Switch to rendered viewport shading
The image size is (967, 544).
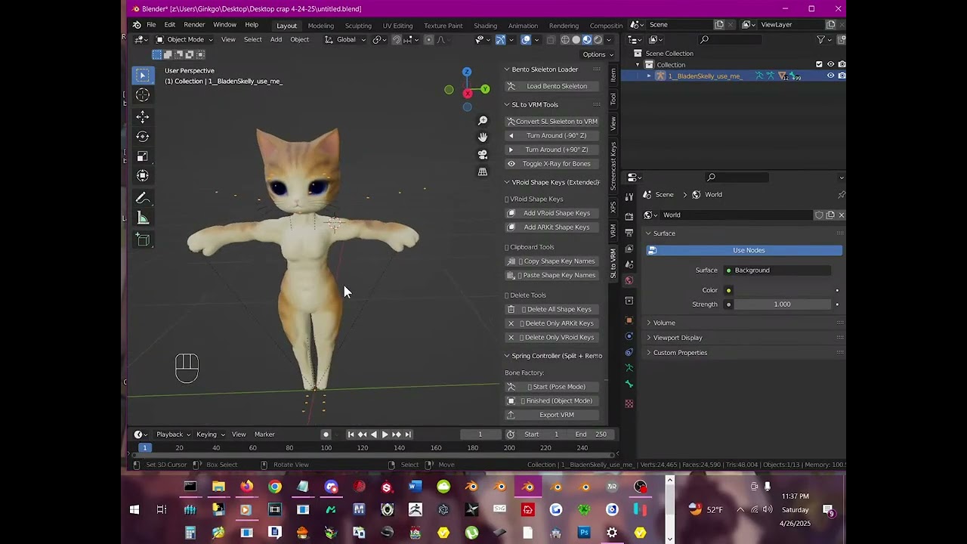point(598,39)
